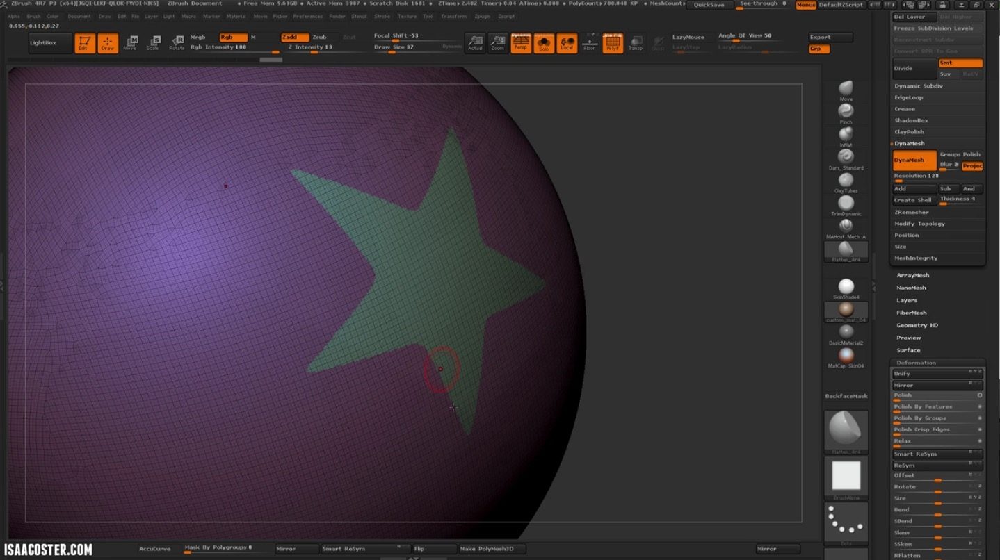Open the LightBox browser
The height and width of the screenshot is (560, 1000).
pyautogui.click(x=49, y=43)
